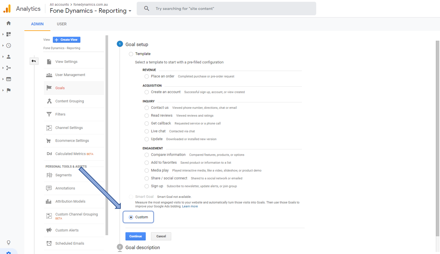Click the Custom Alerts megaphone icon
This screenshot has height=254, width=440.
pos(49,230)
